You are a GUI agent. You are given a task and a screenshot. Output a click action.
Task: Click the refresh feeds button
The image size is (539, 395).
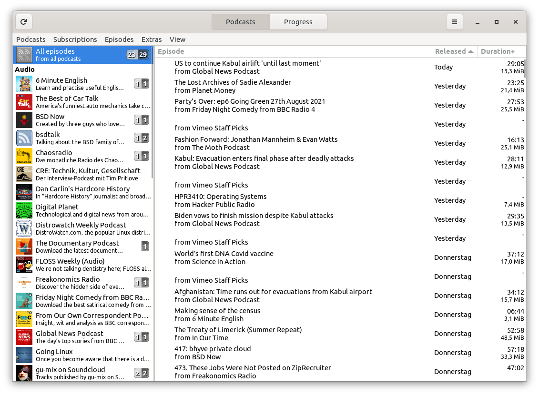(x=24, y=22)
